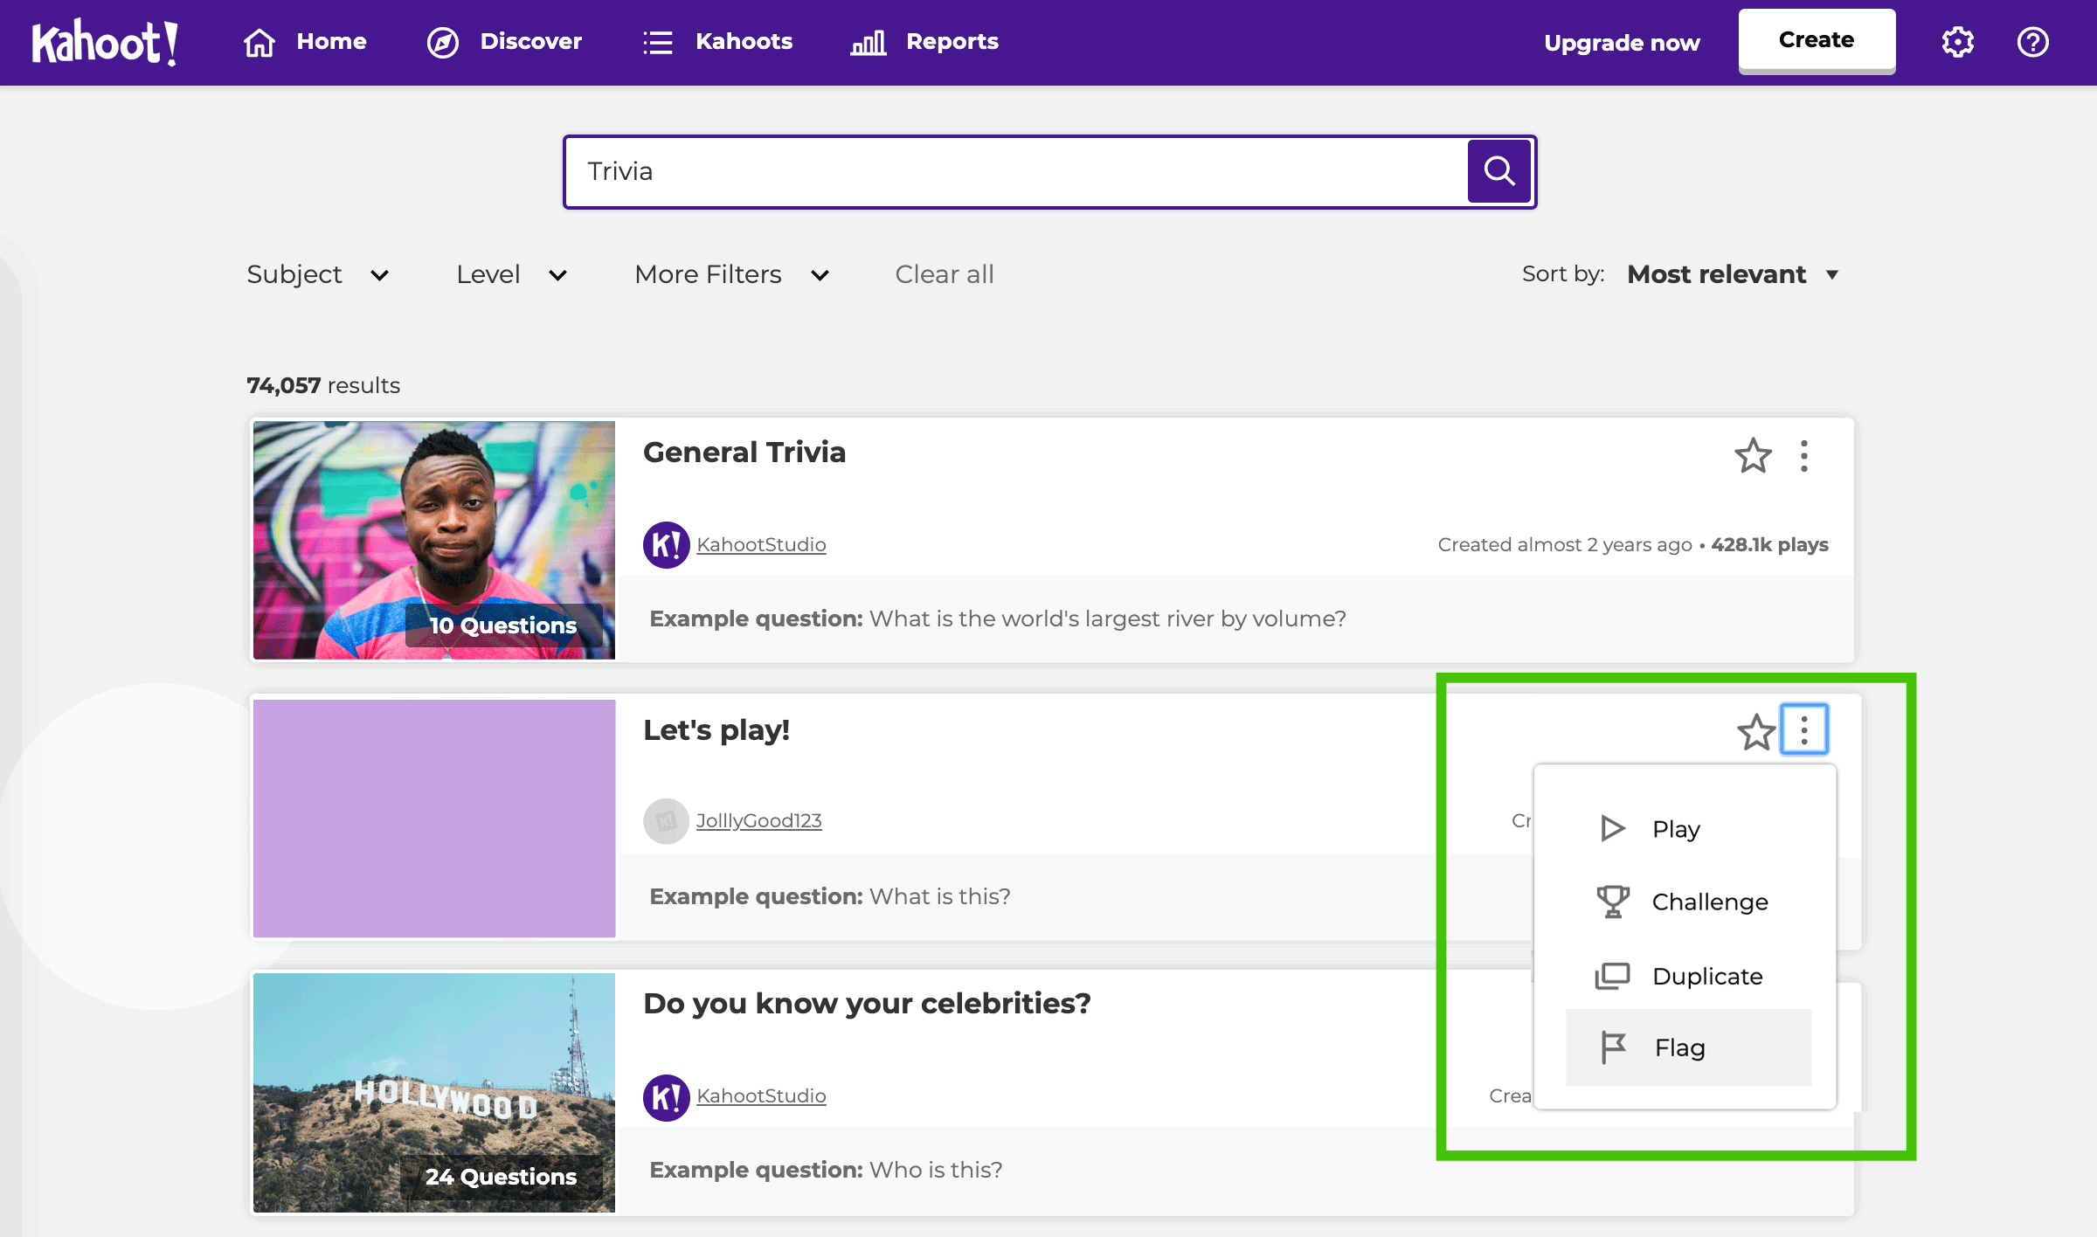Click the Reports bar chart icon
Viewport: 2097px width, 1237px height.
(x=869, y=42)
